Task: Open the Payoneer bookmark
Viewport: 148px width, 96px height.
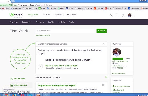Action: coord(98,9)
